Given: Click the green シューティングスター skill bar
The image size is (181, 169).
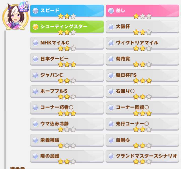Looking at the screenshot, I should pyautogui.click(x=67, y=27).
